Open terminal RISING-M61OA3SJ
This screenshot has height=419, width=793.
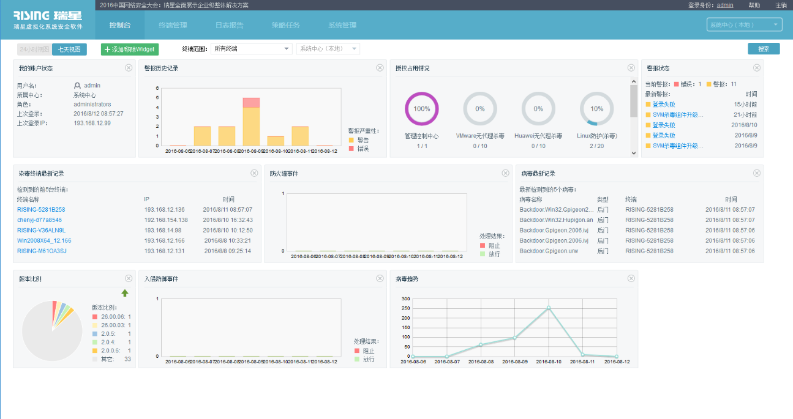point(42,251)
